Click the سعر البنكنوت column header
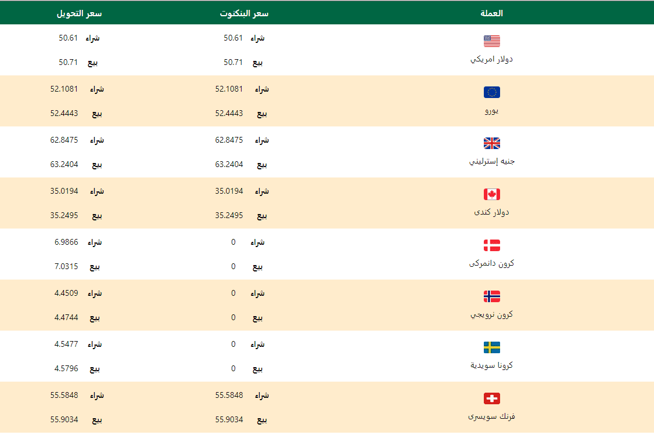This screenshot has height=435, width=654. click(x=244, y=13)
